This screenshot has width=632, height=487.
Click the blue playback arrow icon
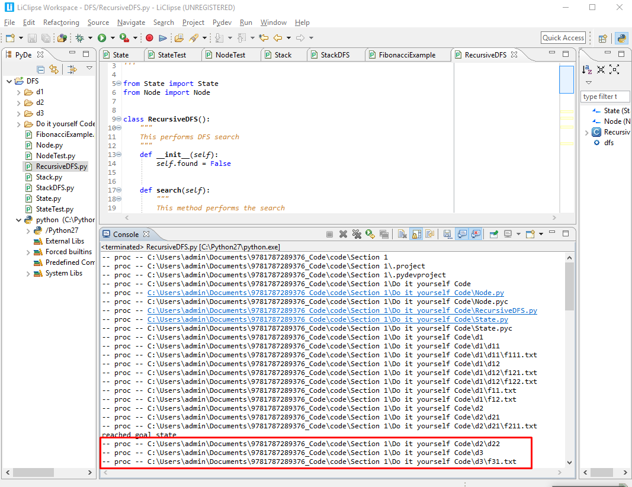click(x=163, y=38)
